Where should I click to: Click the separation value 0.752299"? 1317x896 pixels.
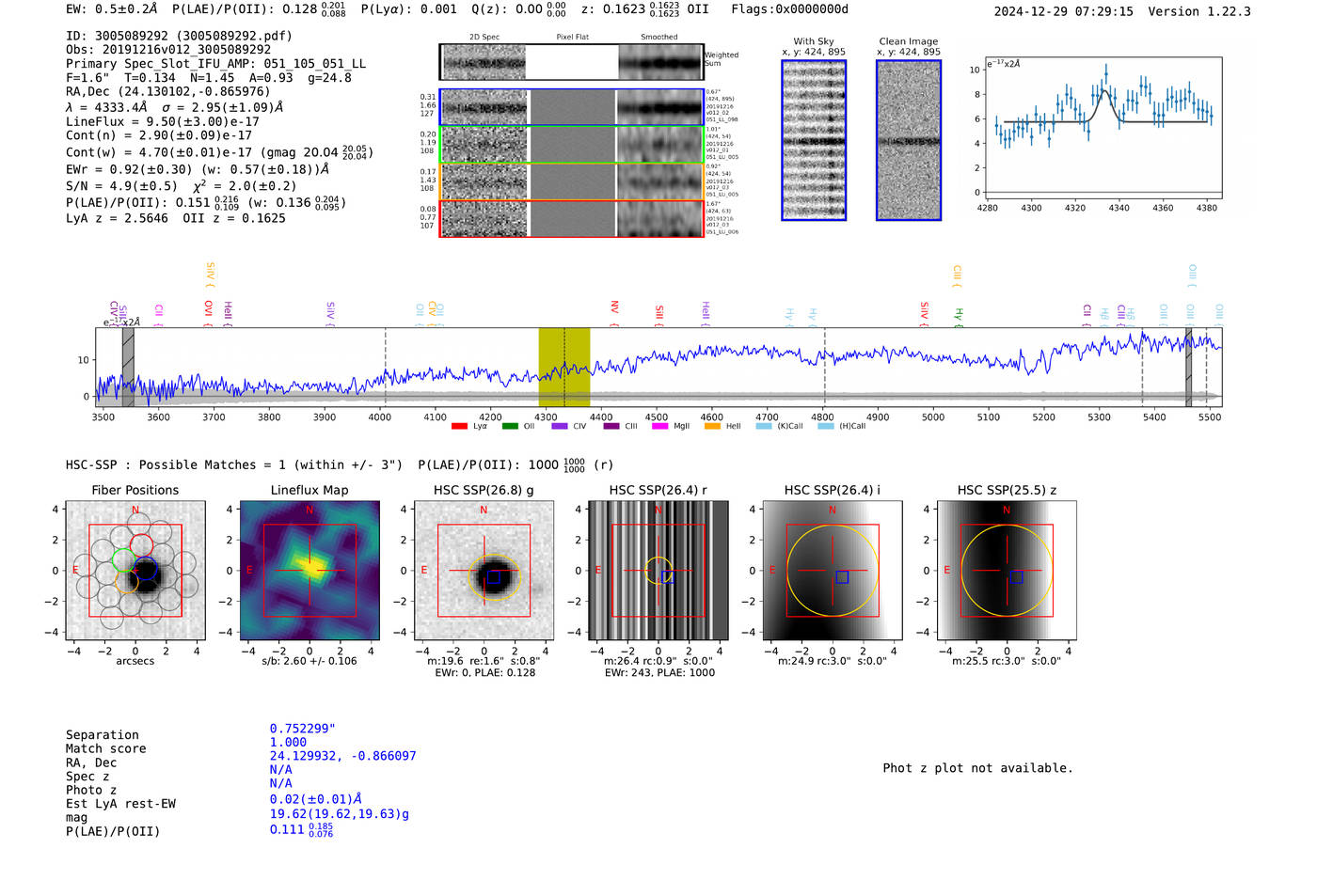[x=303, y=729]
